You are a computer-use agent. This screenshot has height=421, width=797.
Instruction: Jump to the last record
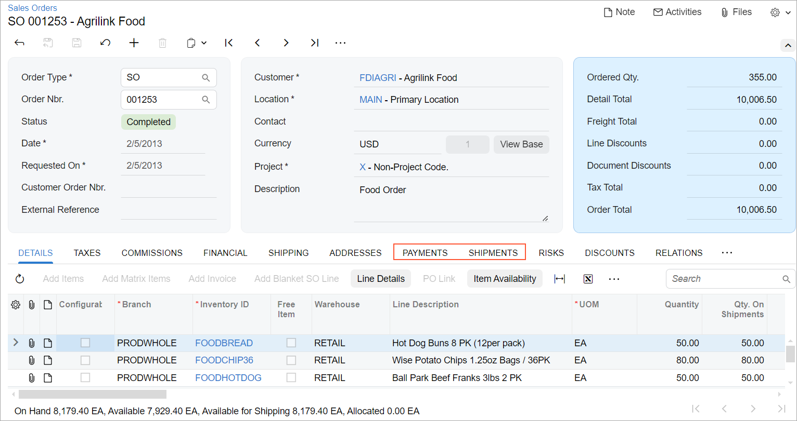(315, 43)
